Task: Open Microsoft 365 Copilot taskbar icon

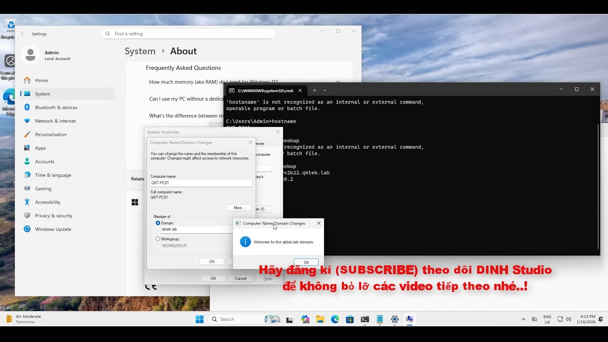Action: (x=305, y=319)
